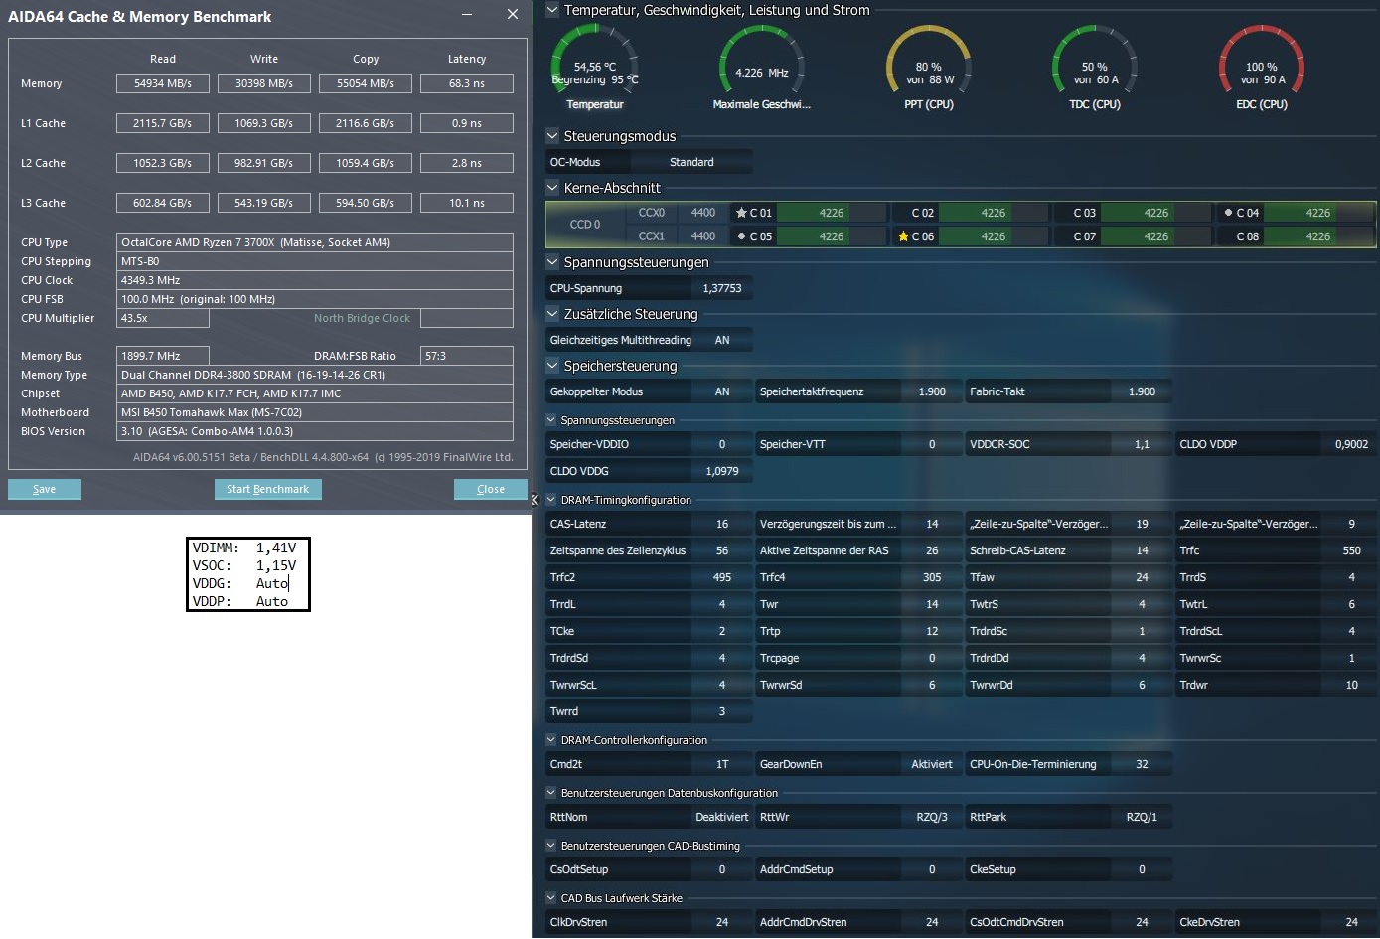Screen dimensions: 1380x939
Task: Click the BIOS Version field
Action: (315, 431)
